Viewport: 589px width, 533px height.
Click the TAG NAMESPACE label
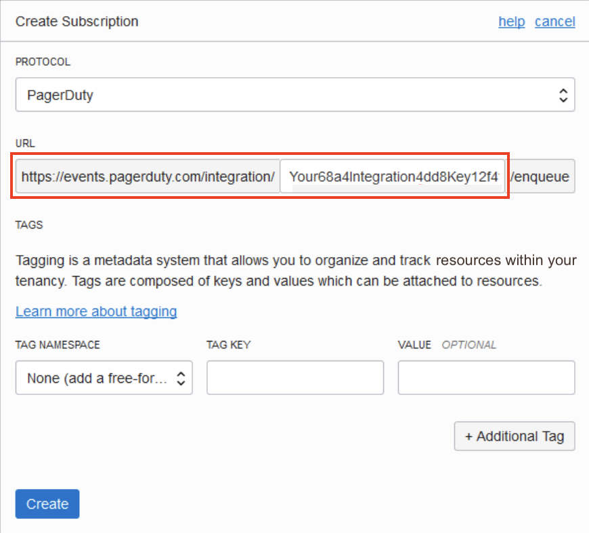pyautogui.click(x=58, y=345)
